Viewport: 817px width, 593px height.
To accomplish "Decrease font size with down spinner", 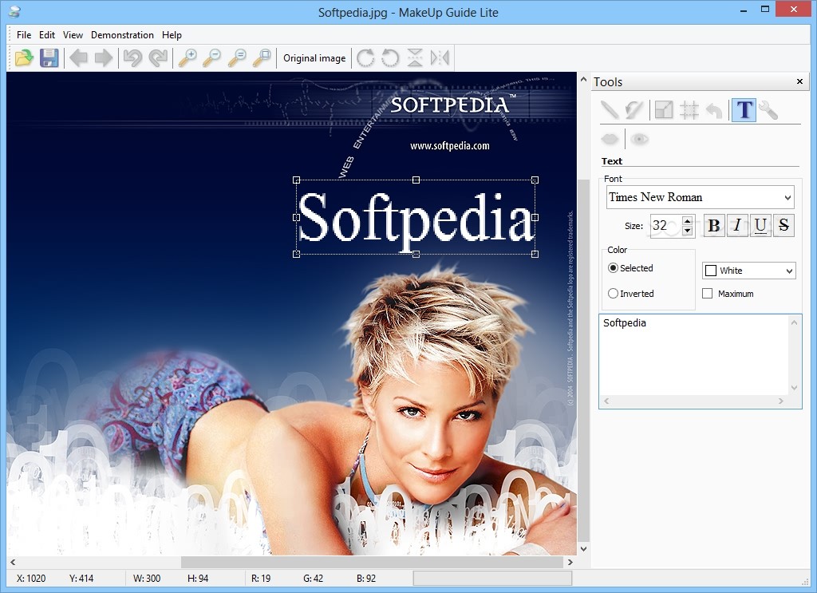I will (687, 231).
